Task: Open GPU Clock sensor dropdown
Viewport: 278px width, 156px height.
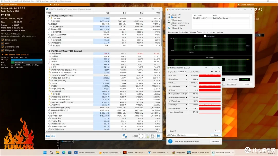Action: pyautogui.click(x=186, y=76)
